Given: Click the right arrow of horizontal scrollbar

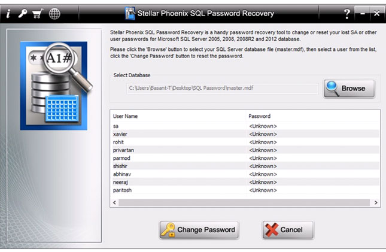Looking at the screenshot, I should 376,202.
